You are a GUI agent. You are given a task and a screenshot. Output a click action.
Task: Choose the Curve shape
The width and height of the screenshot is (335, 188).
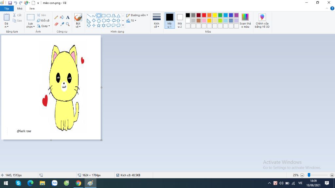click(x=94, y=16)
